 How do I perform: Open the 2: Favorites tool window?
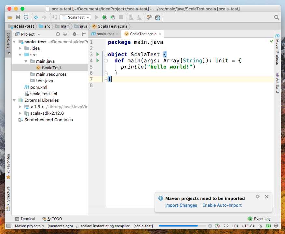[x=8, y=167]
